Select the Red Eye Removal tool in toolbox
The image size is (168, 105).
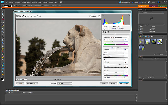[x=3, y=46]
